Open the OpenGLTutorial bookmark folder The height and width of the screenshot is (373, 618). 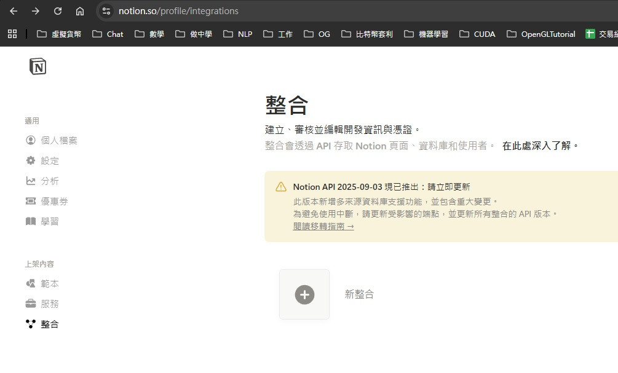click(x=541, y=34)
